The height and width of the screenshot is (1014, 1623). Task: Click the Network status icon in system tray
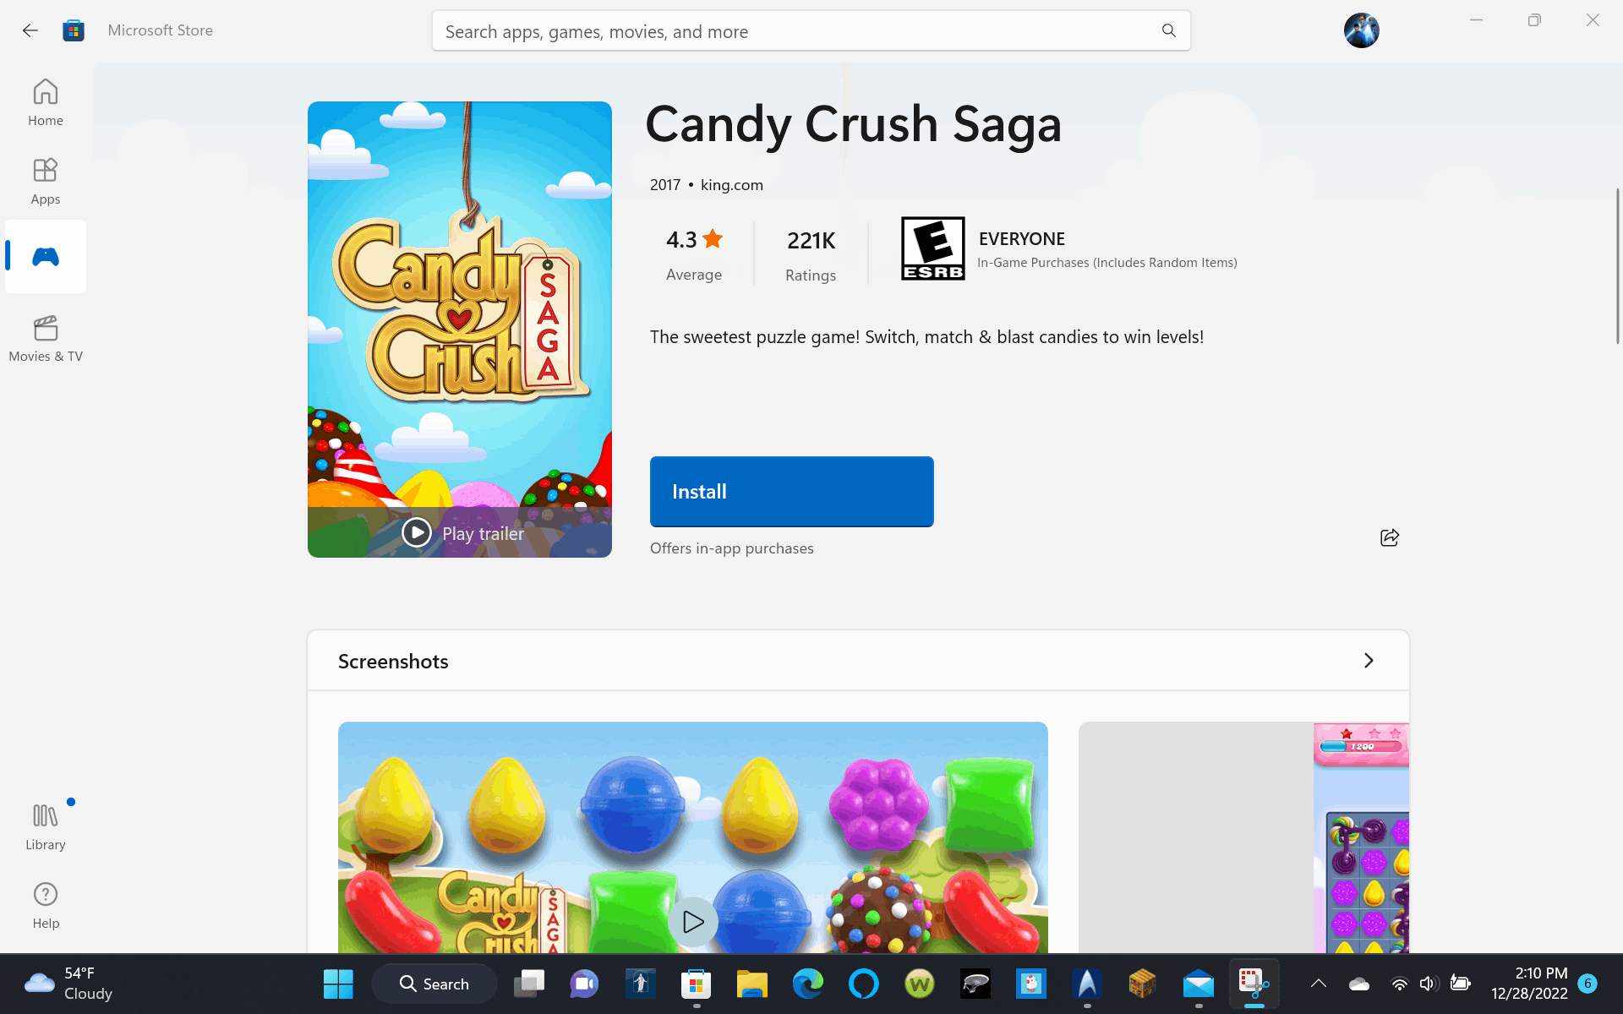pyautogui.click(x=1397, y=981)
